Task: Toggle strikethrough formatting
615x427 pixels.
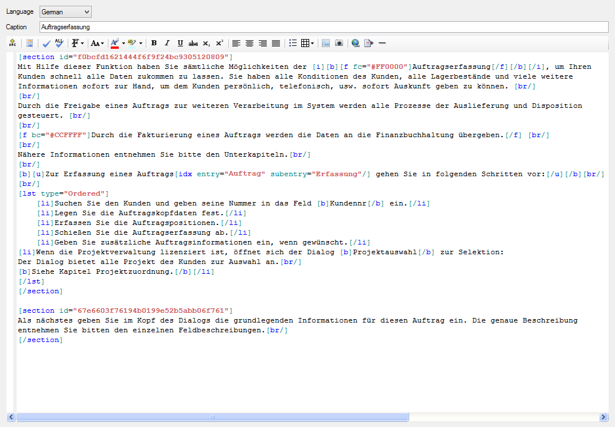Action: [x=193, y=43]
